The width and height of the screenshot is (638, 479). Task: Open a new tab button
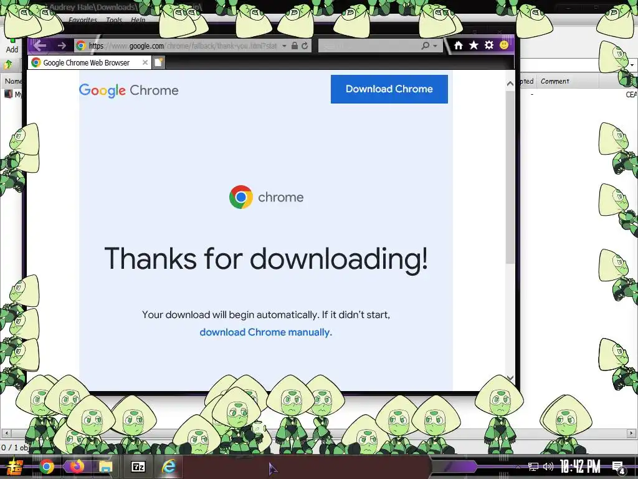(159, 62)
